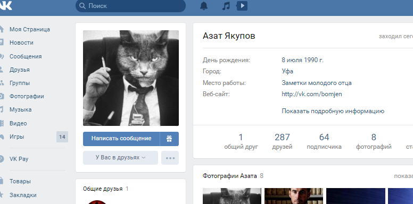The image size is (413, 204).
Task: Click the profile name Азат Якупов
Action: [229, 36]
